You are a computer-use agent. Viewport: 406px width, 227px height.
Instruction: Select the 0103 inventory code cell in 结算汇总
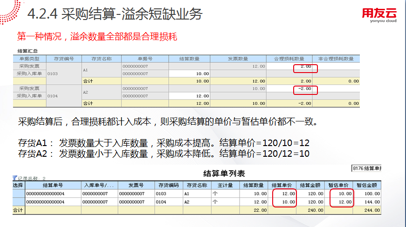[x=64, y=73]
